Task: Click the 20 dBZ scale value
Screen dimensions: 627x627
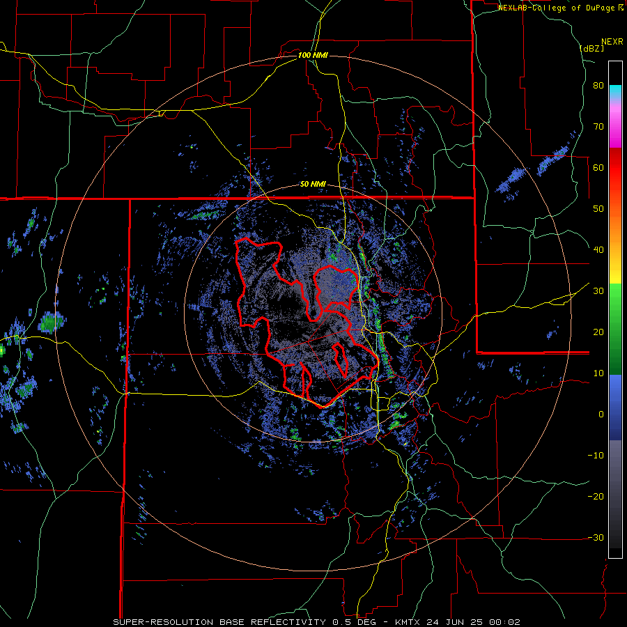Action: 598,332
